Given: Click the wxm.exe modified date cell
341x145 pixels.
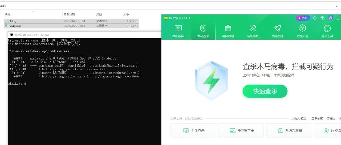Looking at the screenshot, I should [x=74, y=26].
